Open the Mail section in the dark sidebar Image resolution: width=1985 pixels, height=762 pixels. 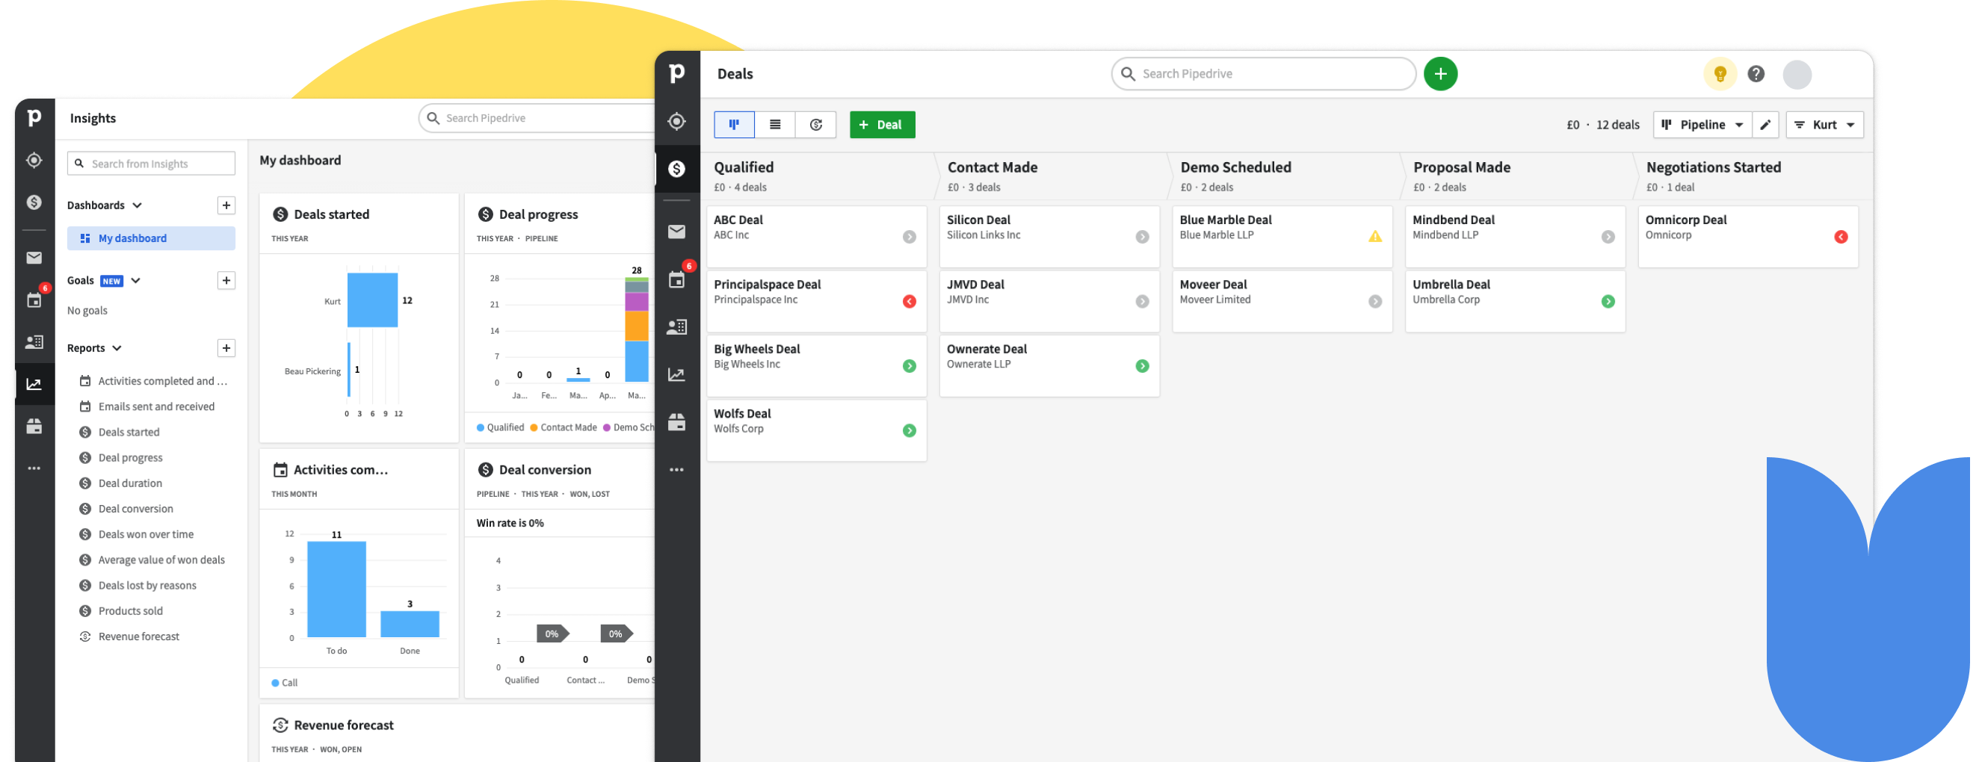(x=677, y=231)
